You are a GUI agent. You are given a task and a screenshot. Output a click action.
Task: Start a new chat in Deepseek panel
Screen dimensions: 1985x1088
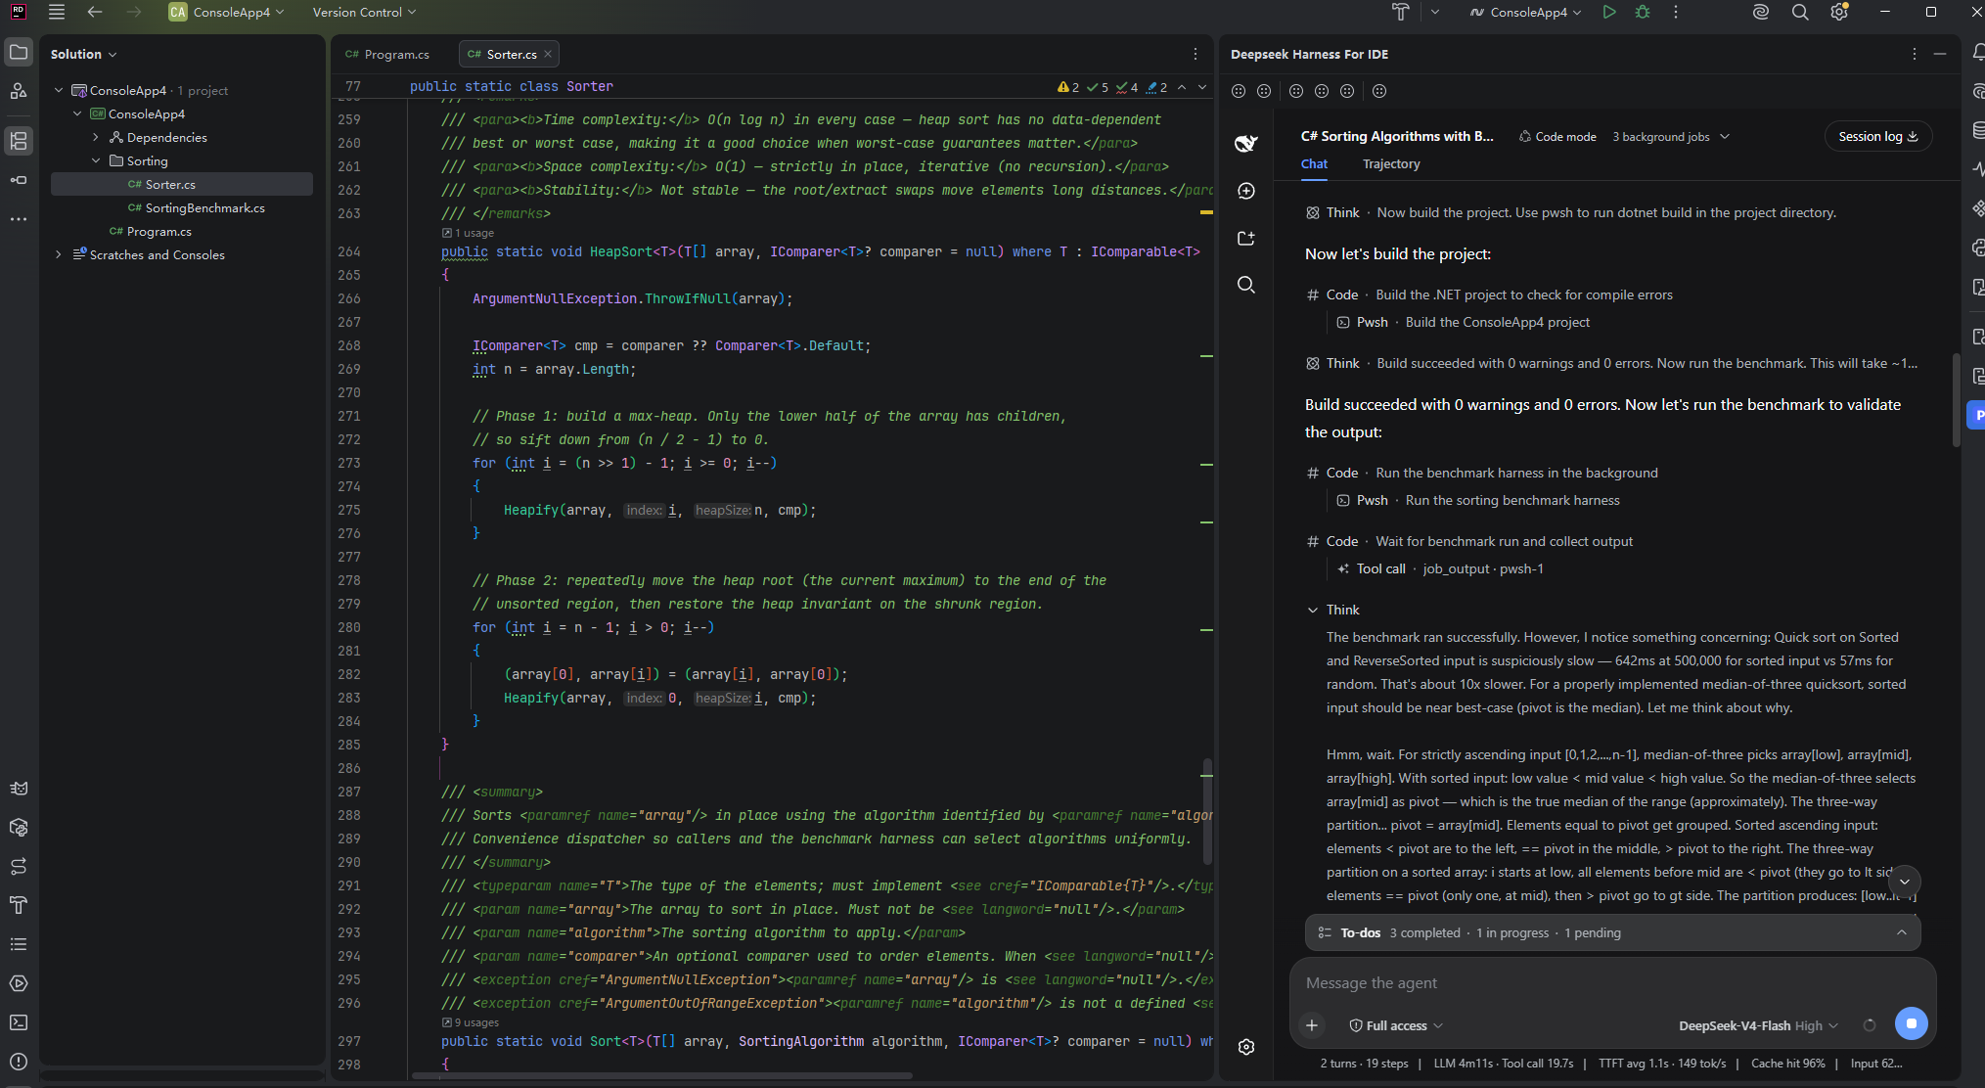point(1245,191)
